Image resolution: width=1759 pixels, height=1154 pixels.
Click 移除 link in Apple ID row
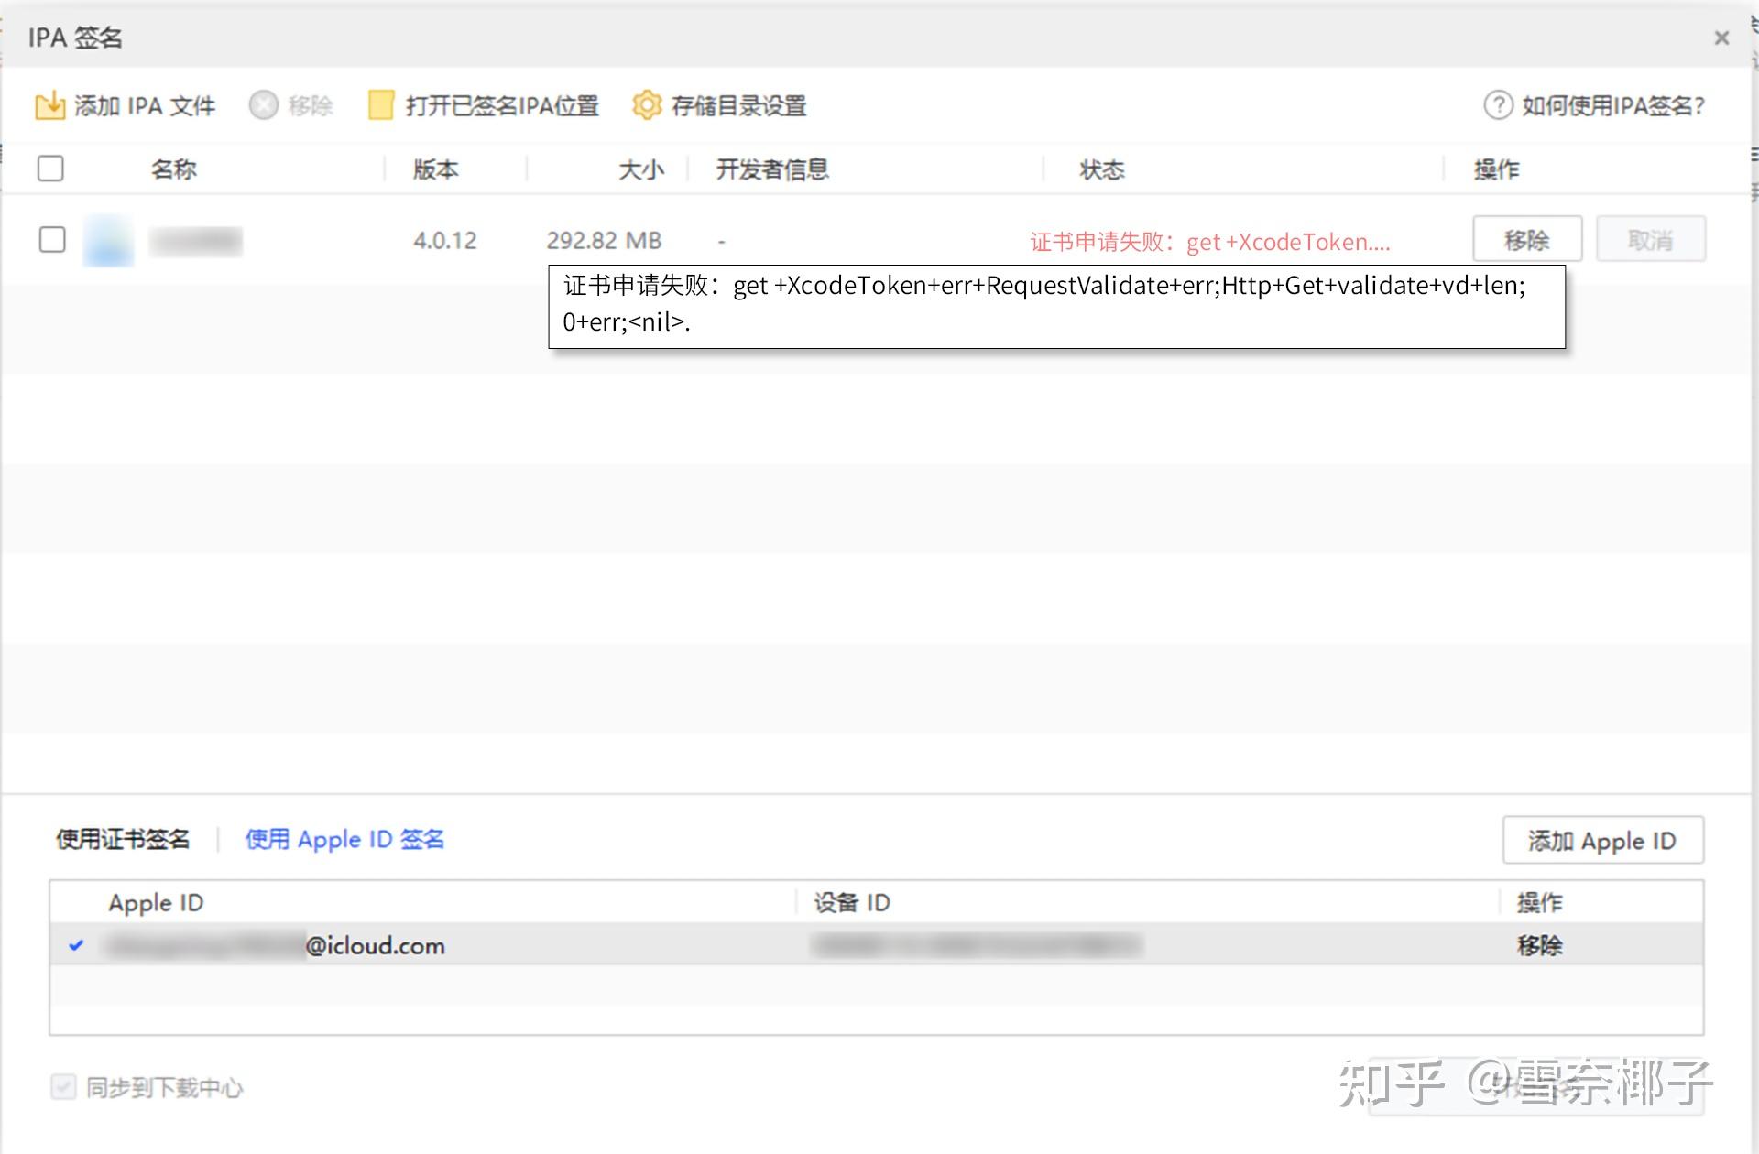[1540, 945]
